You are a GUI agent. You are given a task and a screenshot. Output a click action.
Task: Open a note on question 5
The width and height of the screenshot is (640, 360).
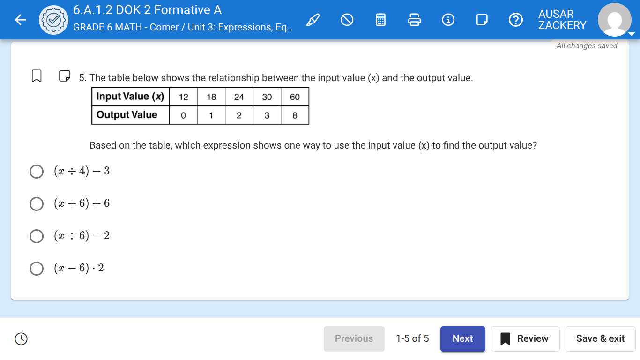[x=64, y=76]
